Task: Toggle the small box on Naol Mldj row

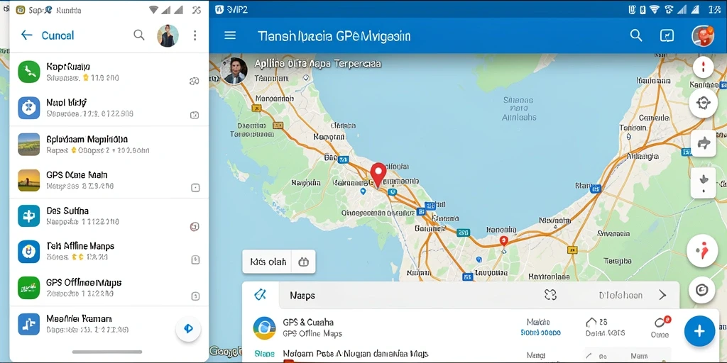Action: (195, 116)
